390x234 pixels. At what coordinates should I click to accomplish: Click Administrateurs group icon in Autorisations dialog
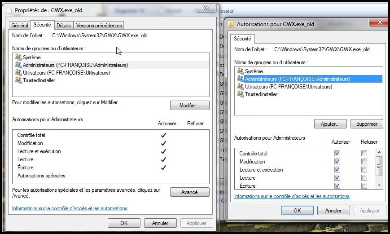click(240, 79)
